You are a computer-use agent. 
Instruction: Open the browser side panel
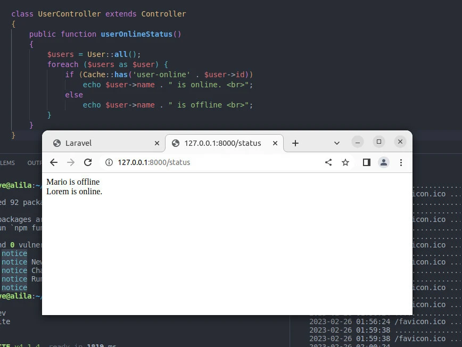coord(366,162)
